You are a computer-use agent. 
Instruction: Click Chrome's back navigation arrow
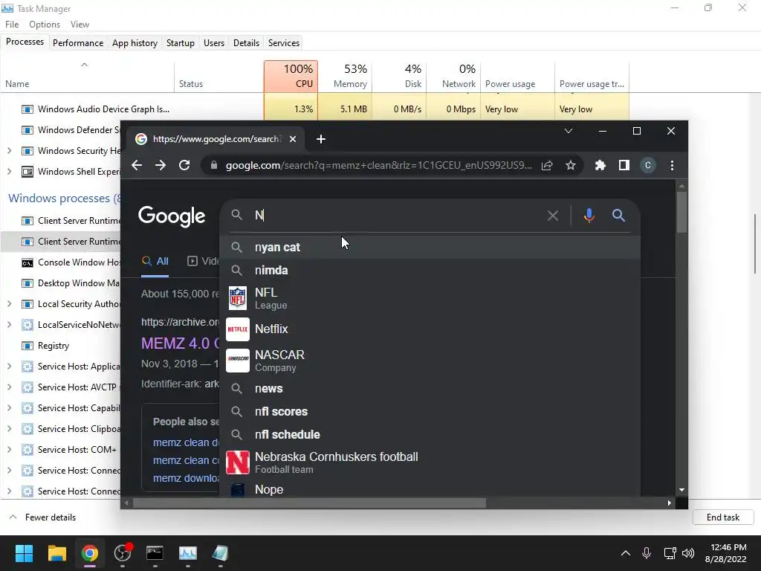click(137, 166)
